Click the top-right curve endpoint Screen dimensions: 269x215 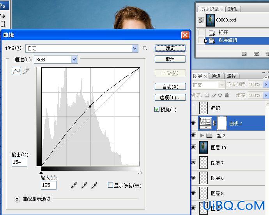[139, 68]
